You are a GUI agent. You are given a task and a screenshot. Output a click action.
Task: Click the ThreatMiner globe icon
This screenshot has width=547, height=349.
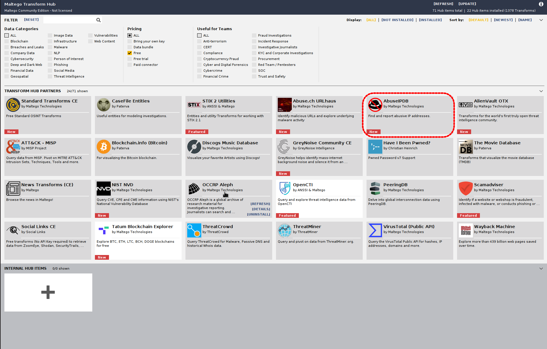pos(285,230)
